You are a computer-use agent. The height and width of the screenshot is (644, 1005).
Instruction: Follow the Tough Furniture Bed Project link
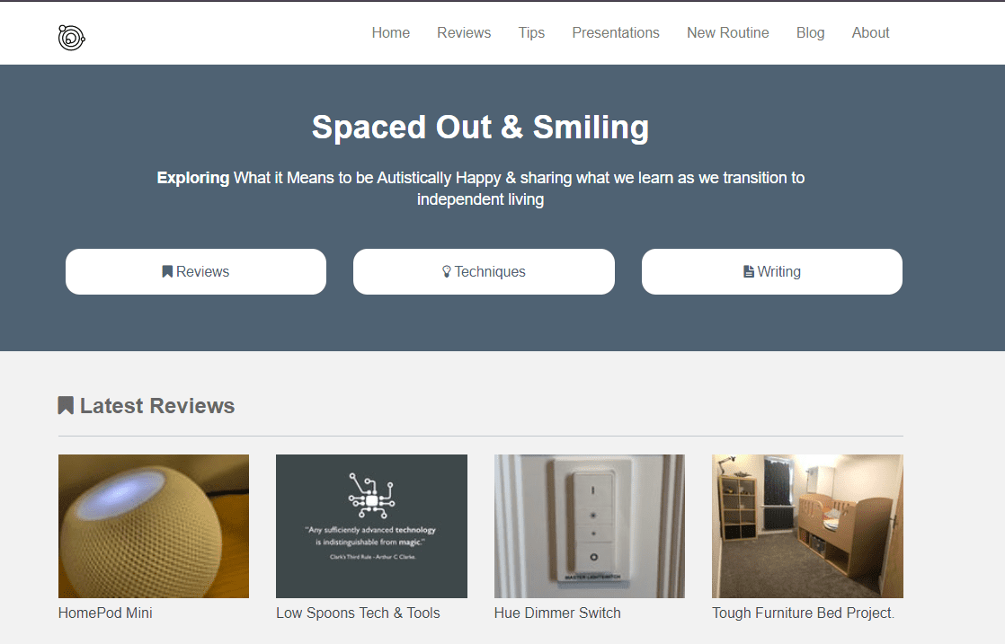pyautogui.click(x=803, y=613)
